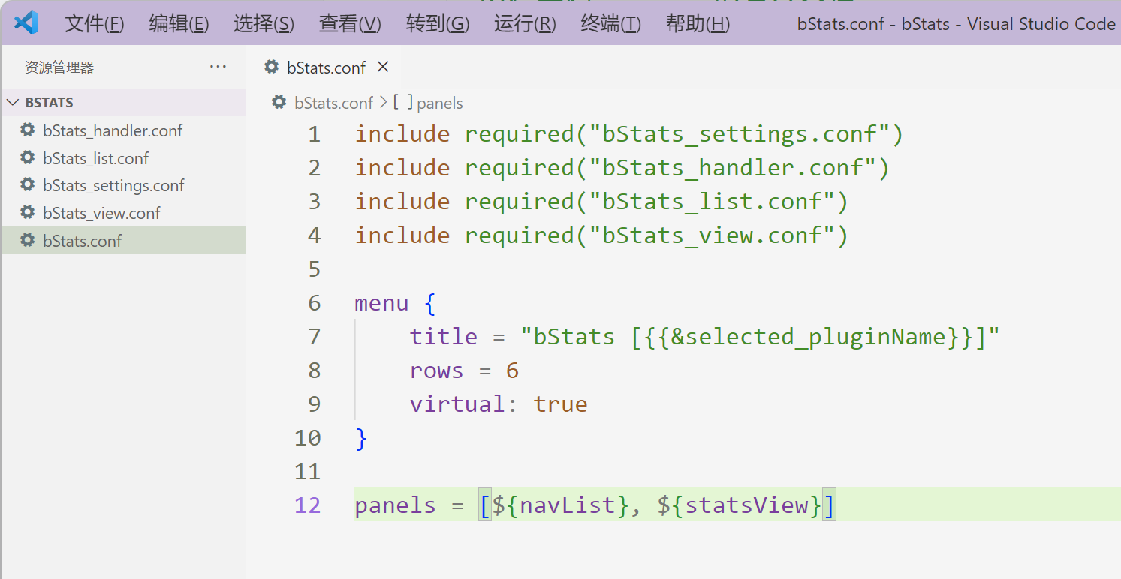The height and width of the screenshot is (579, 1121).
Task: Click the Visual Studio Code logo icon
Action: coord(26,23)
